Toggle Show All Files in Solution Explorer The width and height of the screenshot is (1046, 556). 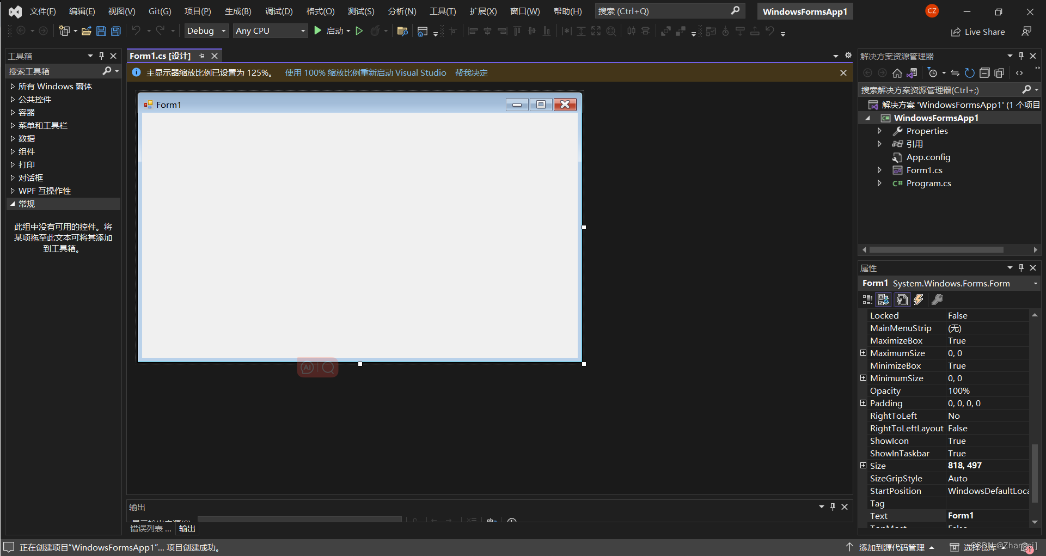point(999,73)
